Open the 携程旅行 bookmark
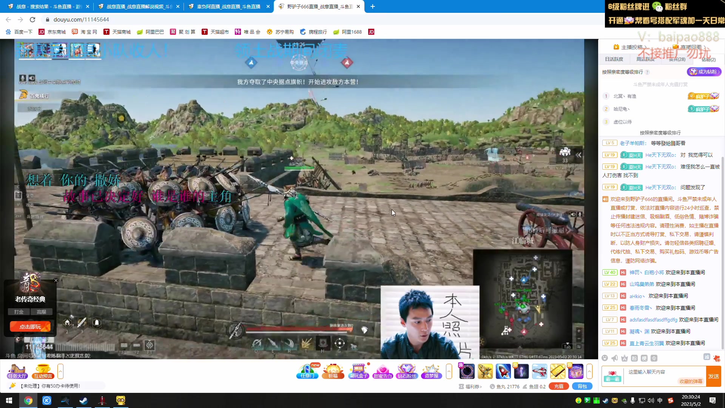725x408 pixels. (313, 32)
